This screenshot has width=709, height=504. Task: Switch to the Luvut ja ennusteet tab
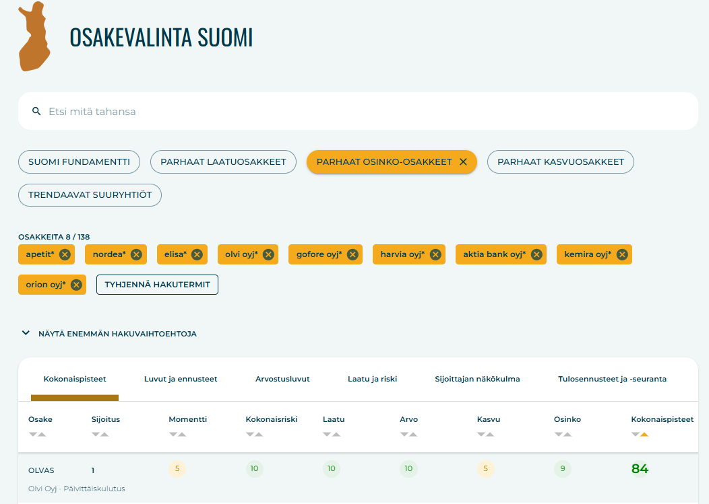181,379
